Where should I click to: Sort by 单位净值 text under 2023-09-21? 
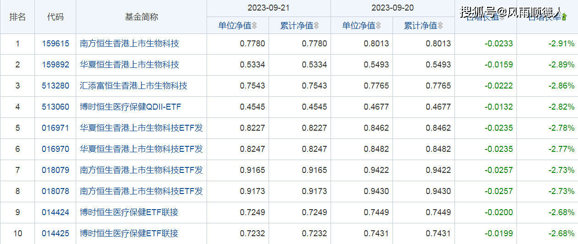tap(235, 26)
